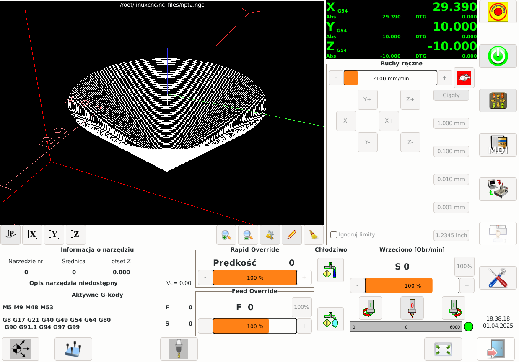Image resolution: width=519 pixels, height=362 pixels.
Task: Click the X axis DRO readout
Action: [402, 10]
